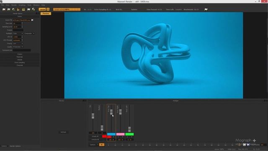Click the orange render button in the toolbar
This screenshot has height=151, width=268.
[42, 9]
